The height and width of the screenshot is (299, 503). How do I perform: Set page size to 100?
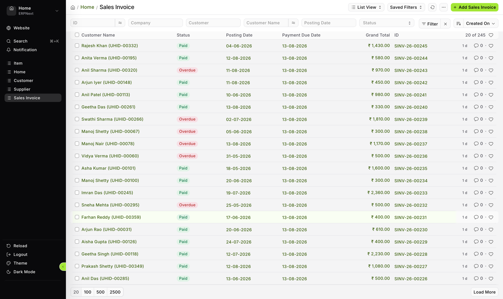(87, 292)
